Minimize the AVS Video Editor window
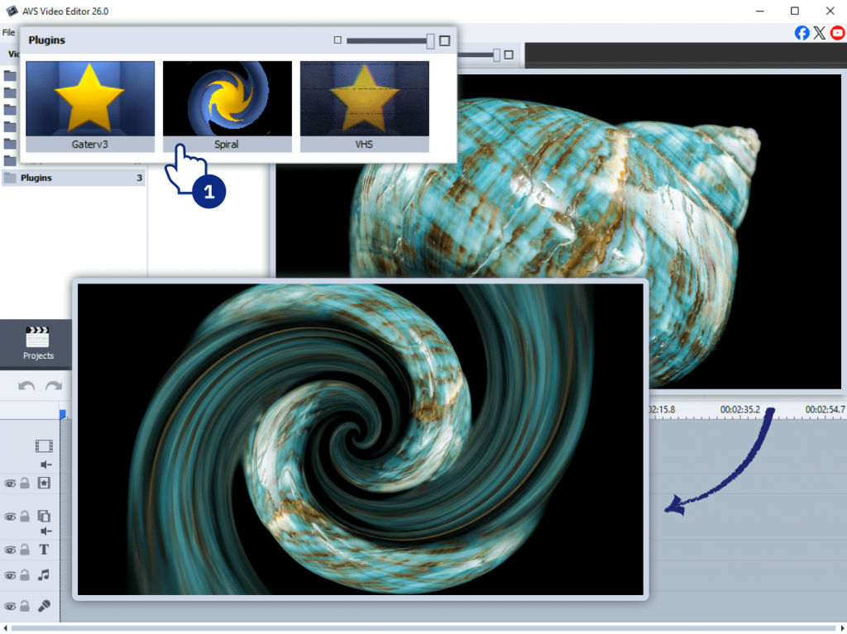 click(x=760, y=11)
